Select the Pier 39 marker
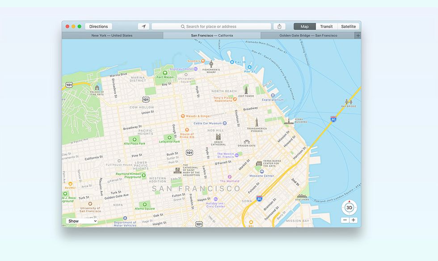The image size is (438, 261). pyautogui.click(x=232, y=62)
